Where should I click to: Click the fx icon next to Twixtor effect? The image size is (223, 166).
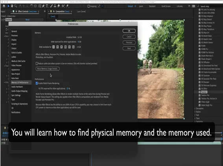4,20
